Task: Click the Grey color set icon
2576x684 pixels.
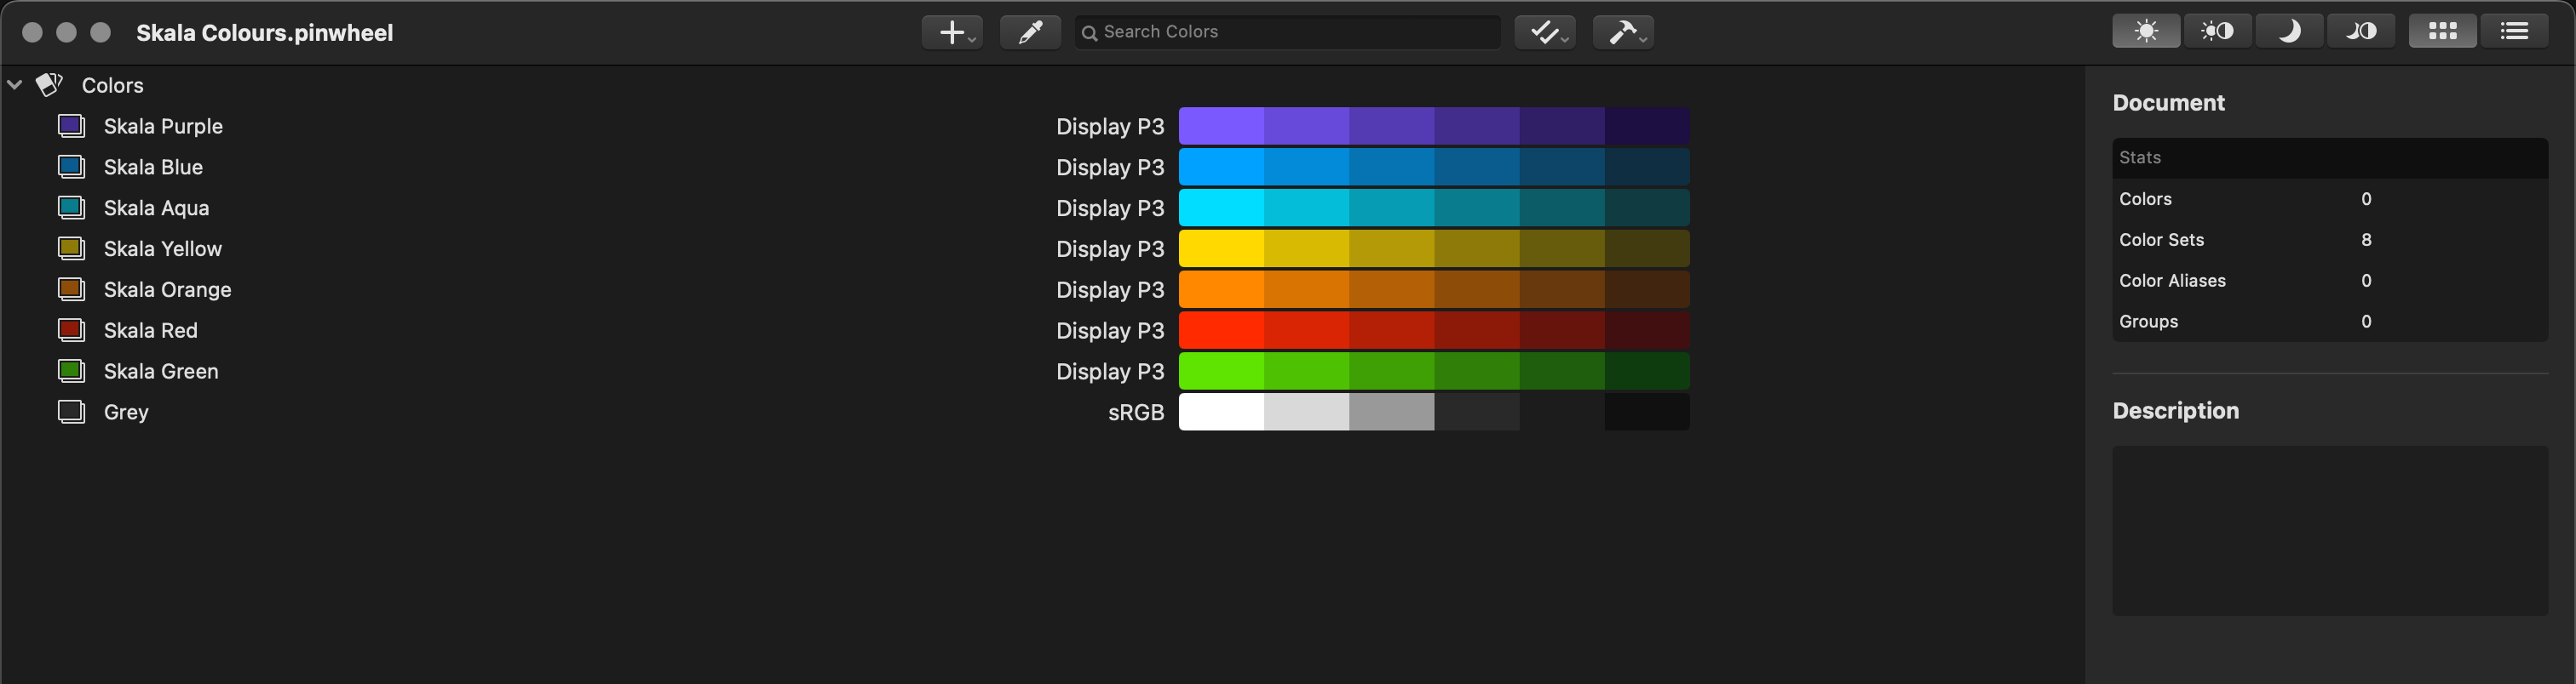Action: (71, 413)
